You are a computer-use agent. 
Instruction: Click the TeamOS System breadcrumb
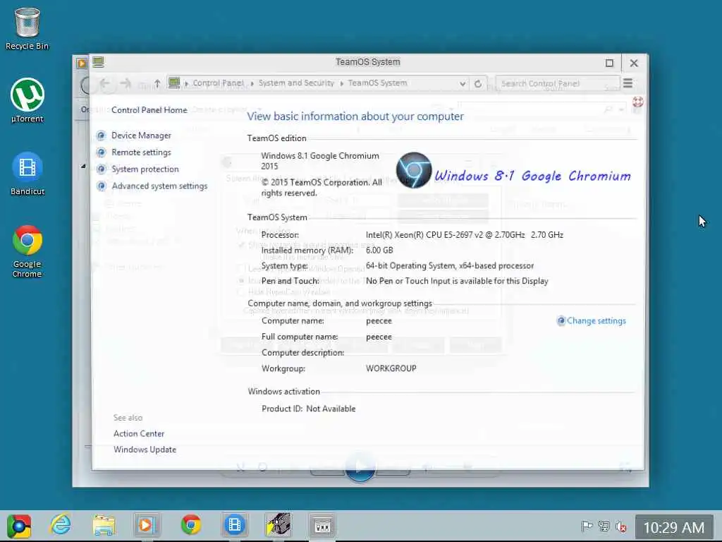click(x=378, y=83)
